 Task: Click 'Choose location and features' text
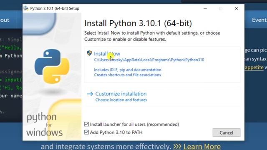tap(121, 100)
